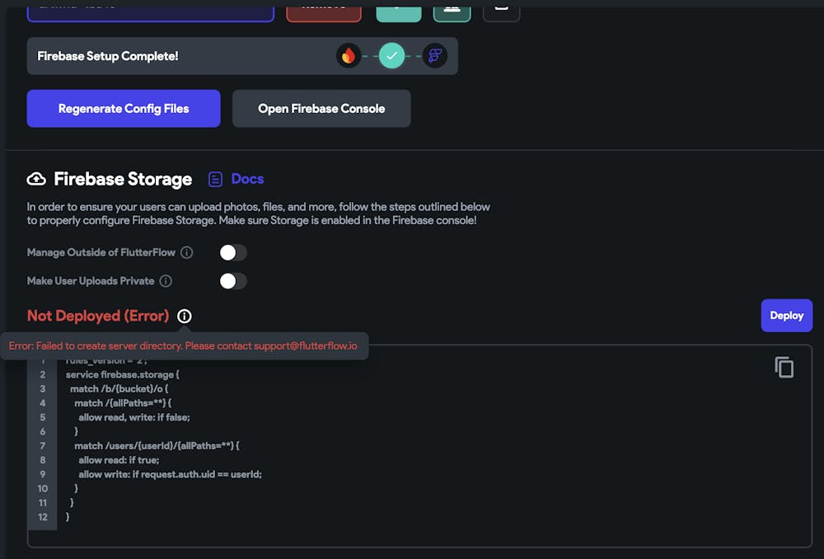824x559 pixels.
Task: Click the teal list icon button at top
Action: click(x=452, y=10)
